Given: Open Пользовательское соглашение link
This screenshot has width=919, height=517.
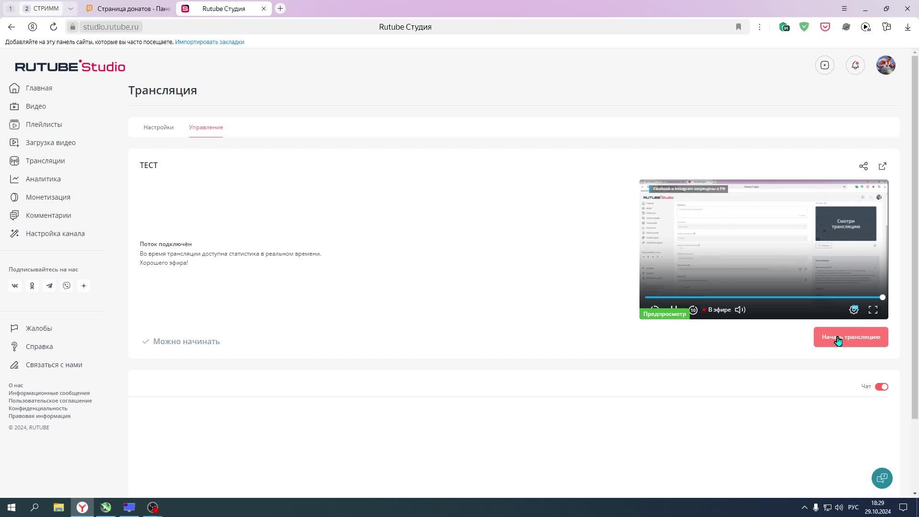Looking at the screenshot, I should pyautogui.click(x=50, y=401).
